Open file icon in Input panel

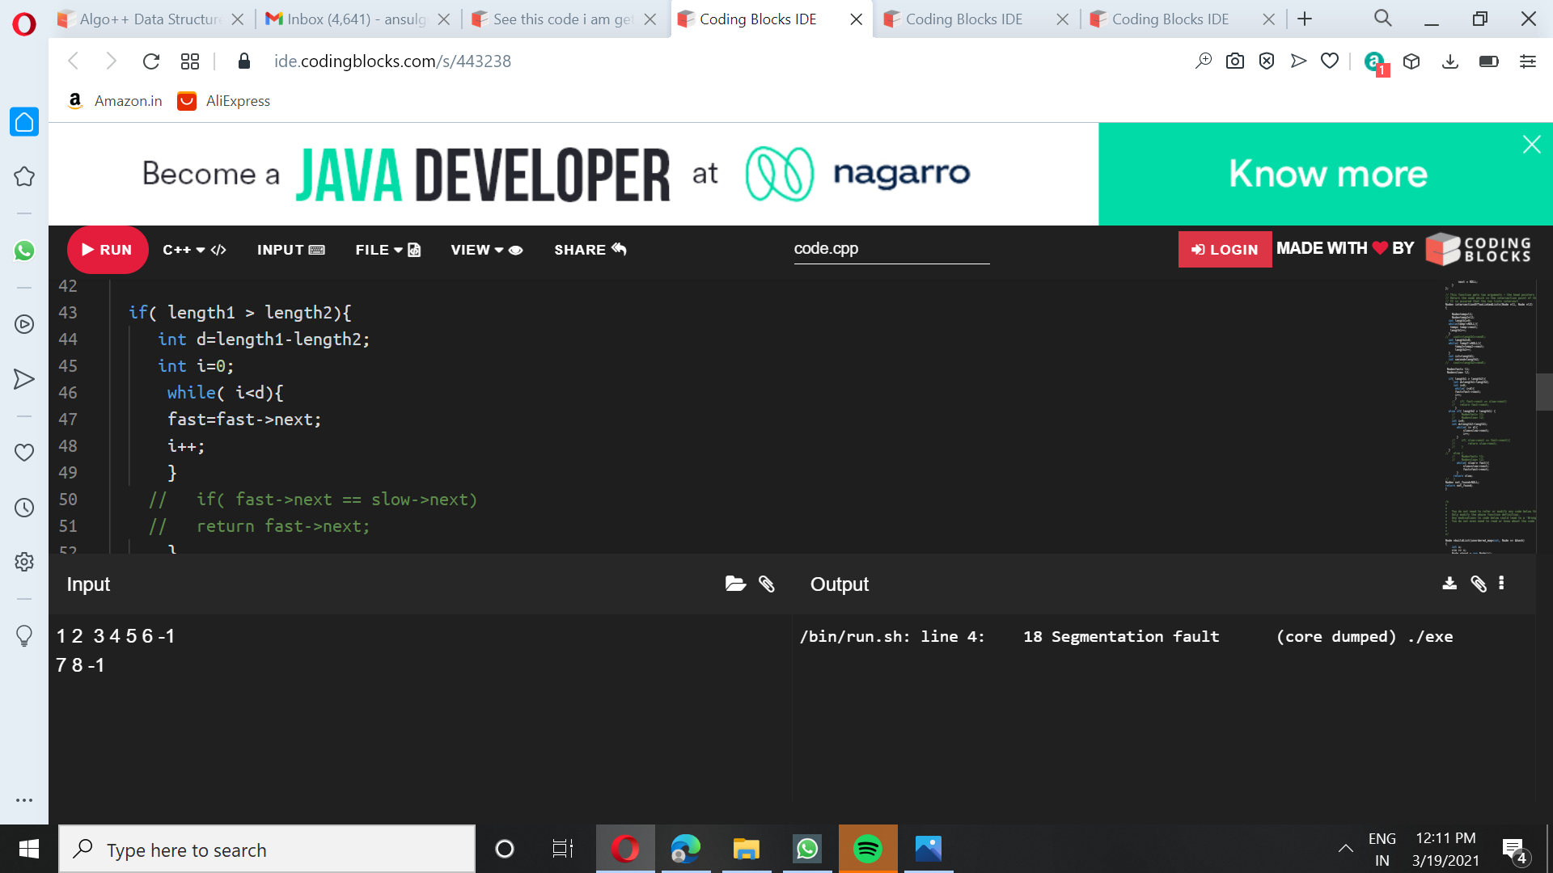click(735, 584)
